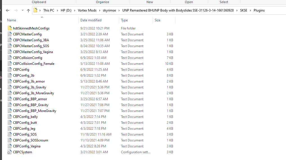
Task: Expand chevron before SKSE breadcrumb
Action: (x=237, y=10)
